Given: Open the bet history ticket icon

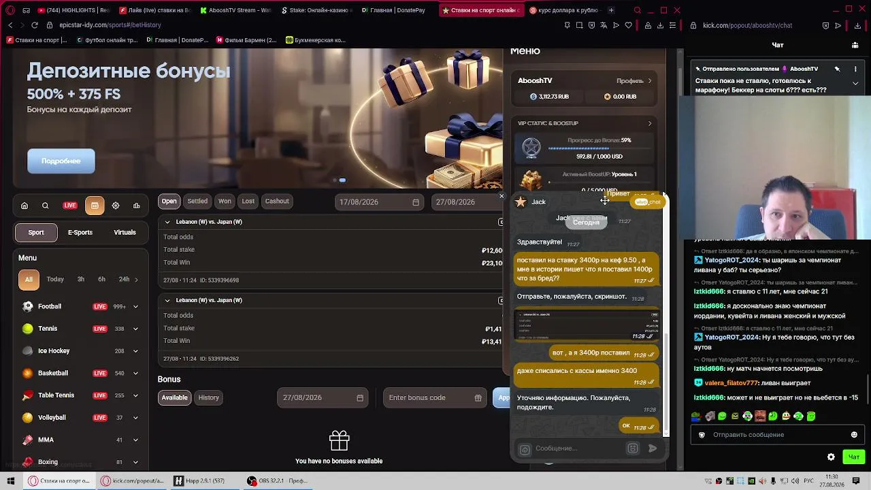Looking at the screenshot, I should click(95, 206).
